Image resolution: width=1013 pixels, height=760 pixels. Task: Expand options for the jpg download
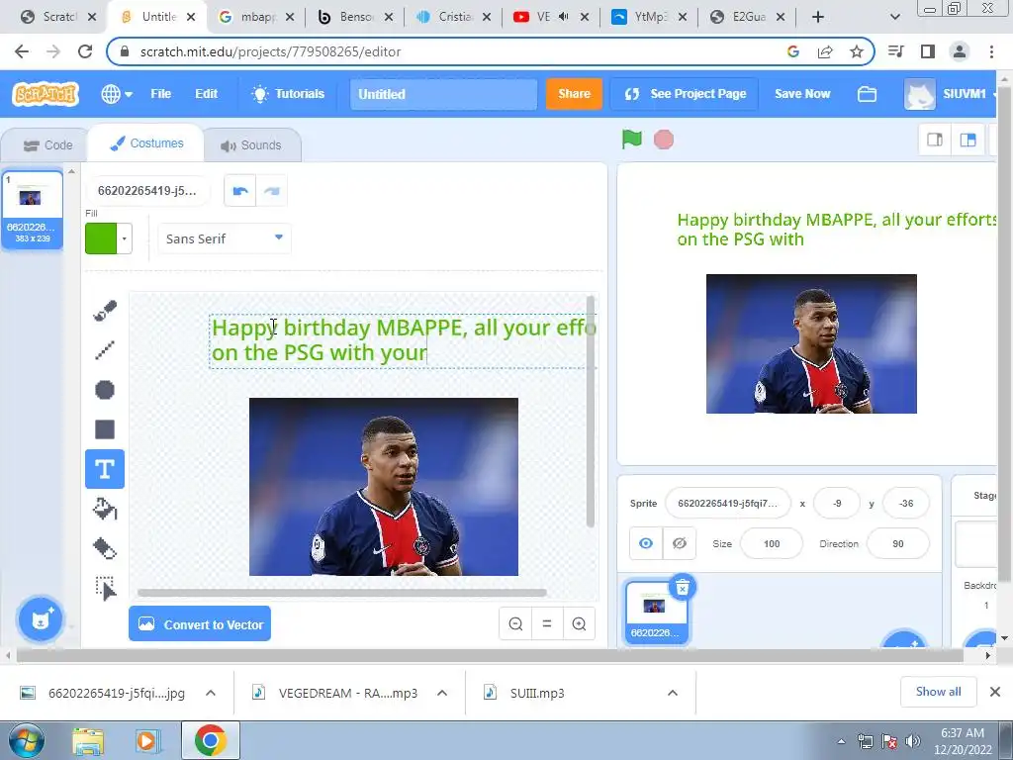click(211, 693)
